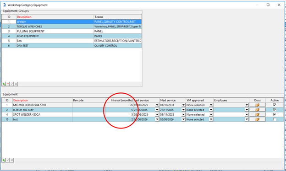Image resolution: width=286 pixels, height=171 pixels.
Task: Click the QUALITY CONTROL teams cell
Action: tap(118, 46)
